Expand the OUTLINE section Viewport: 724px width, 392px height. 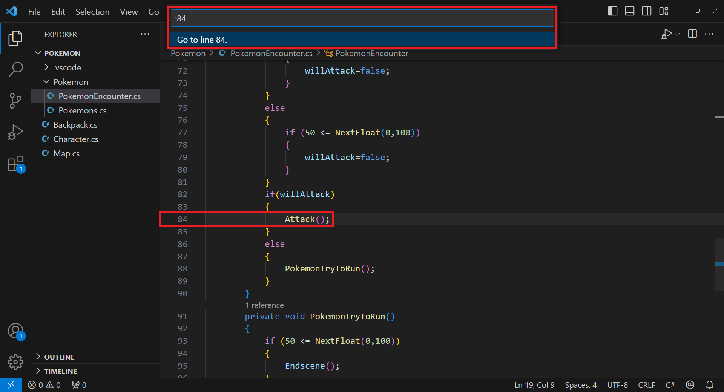(38, 357)
